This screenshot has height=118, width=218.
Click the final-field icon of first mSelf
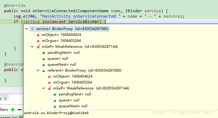[38, 46]
